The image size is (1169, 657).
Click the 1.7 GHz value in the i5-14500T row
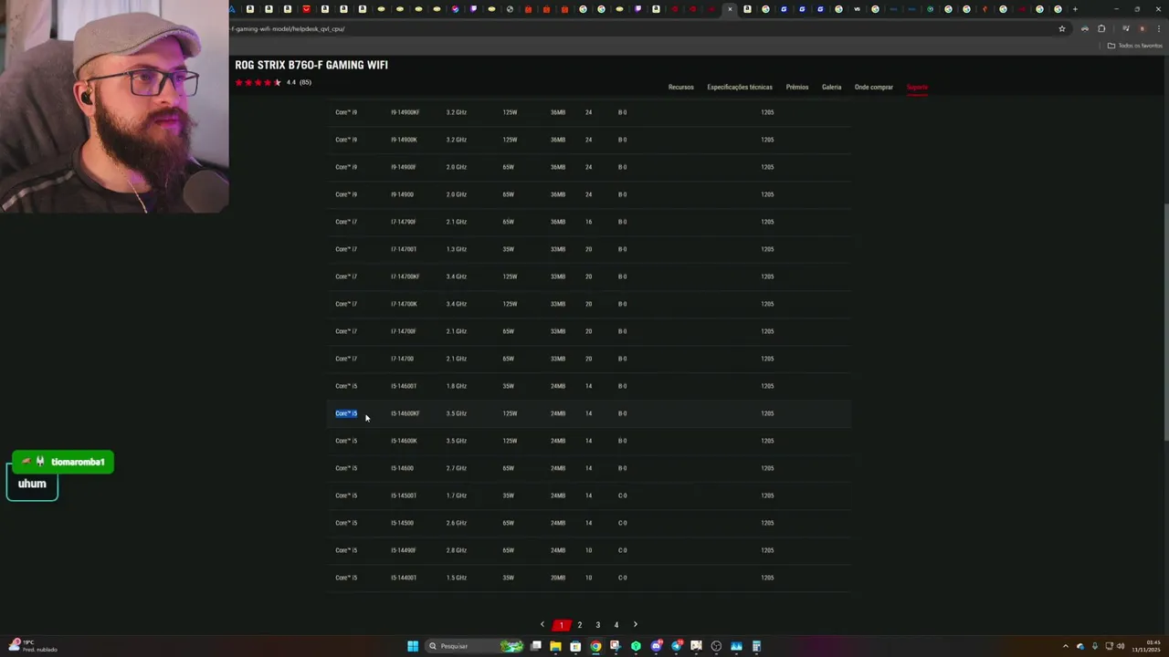457,495
